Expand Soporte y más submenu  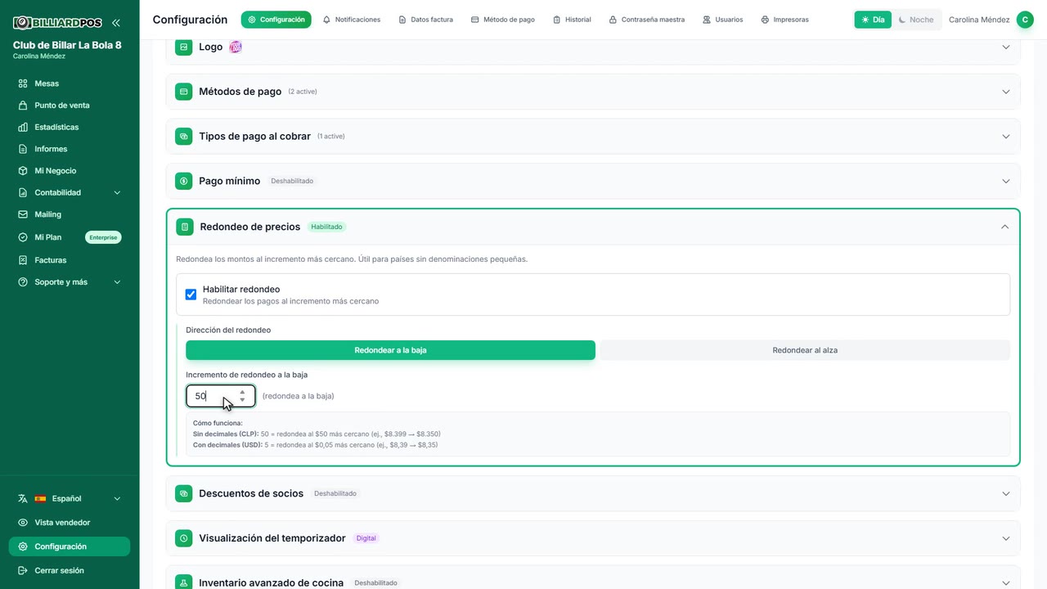70,282
